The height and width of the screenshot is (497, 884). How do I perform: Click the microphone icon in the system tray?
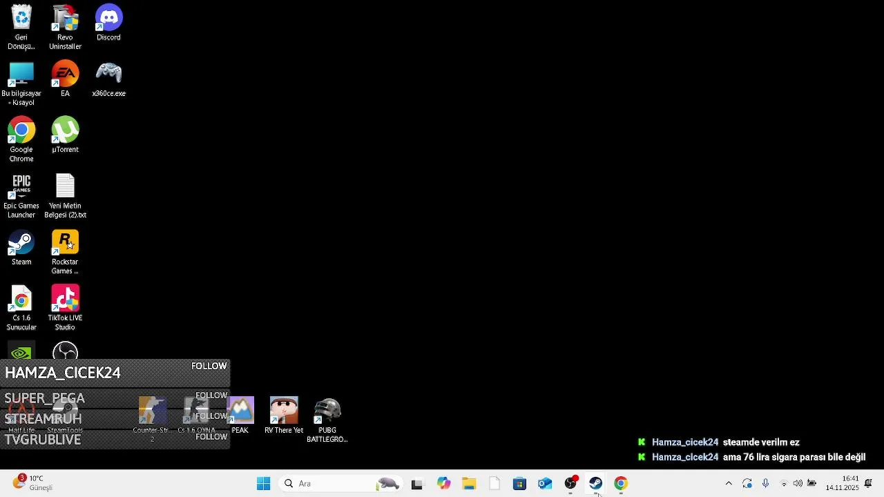click(765, 484)
